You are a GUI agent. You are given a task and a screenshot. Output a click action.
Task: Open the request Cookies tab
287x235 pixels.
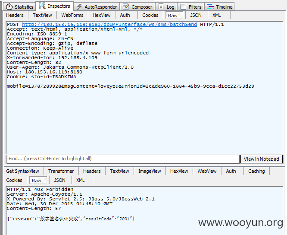(x=150, y=15)
